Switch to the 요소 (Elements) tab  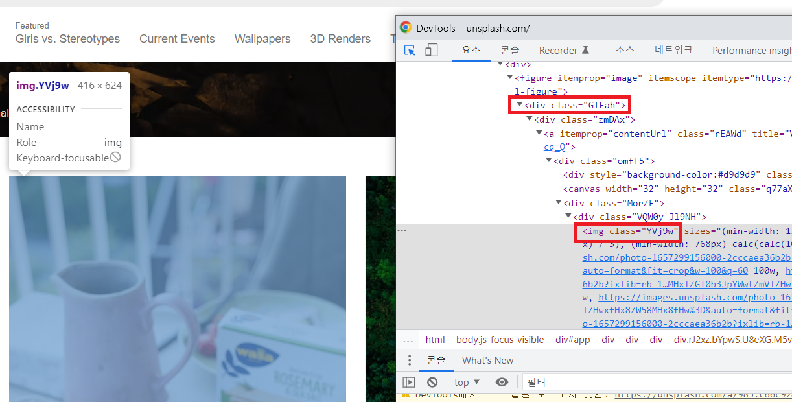click(x=471, y=51)
